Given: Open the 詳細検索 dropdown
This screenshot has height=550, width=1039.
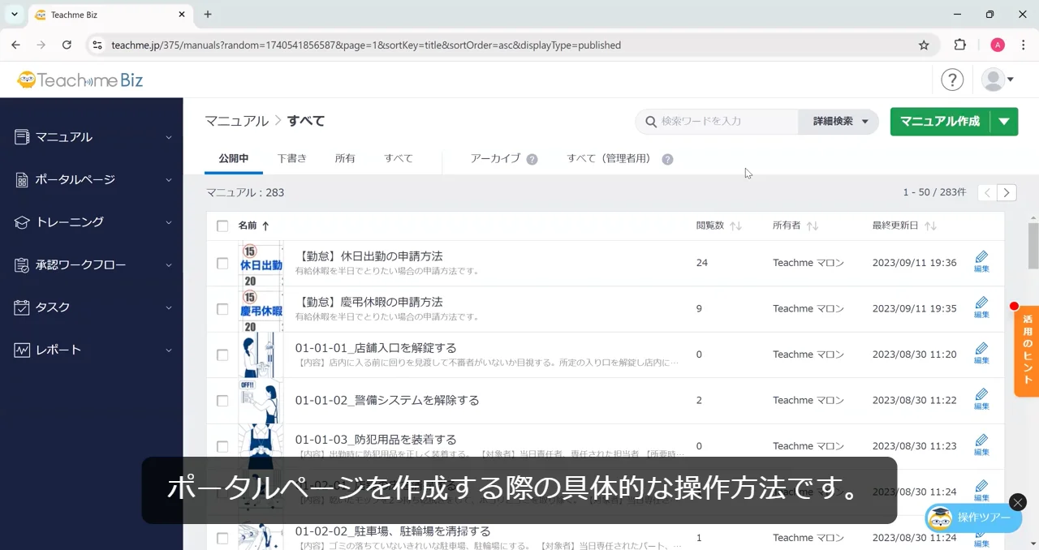Looking at the screenshot, I should [x=839, y=122].
